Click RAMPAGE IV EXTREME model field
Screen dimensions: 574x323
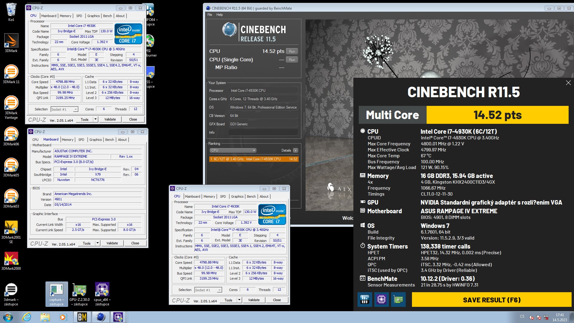pyautogui.click(x=81, y=156)
